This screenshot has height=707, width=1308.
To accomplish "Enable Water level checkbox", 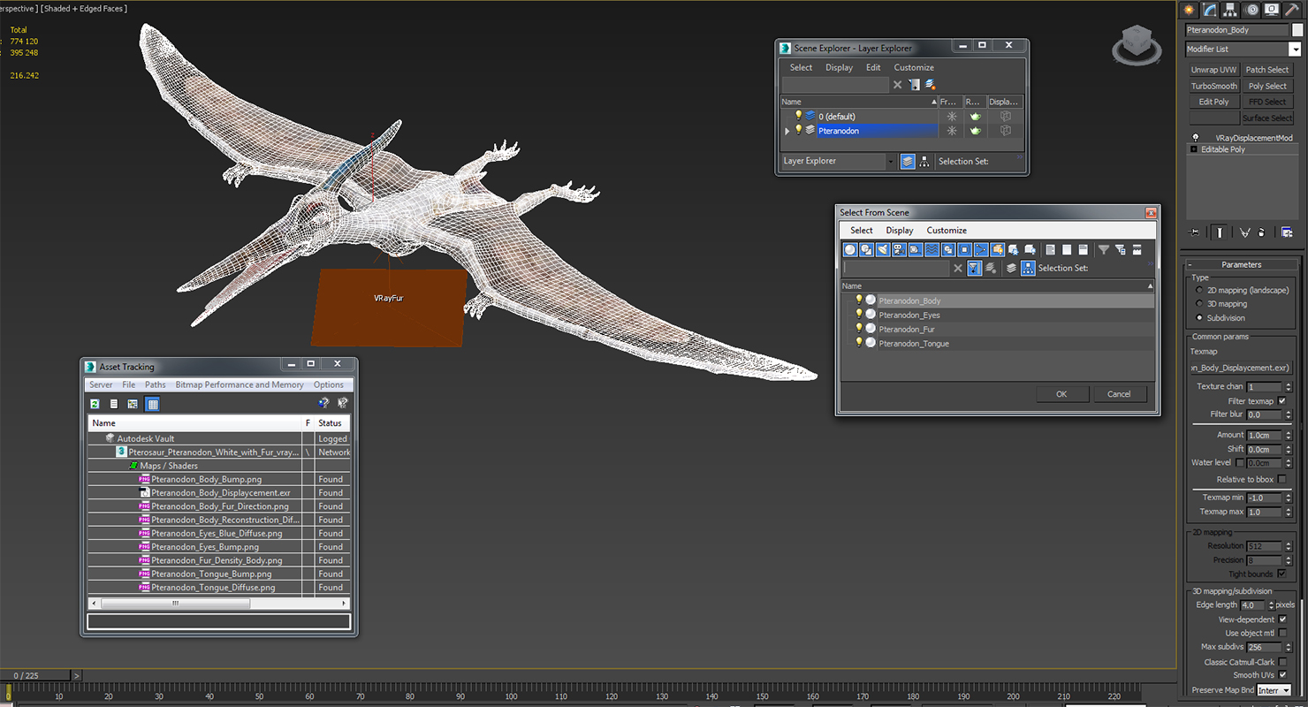I will 1240,462.
